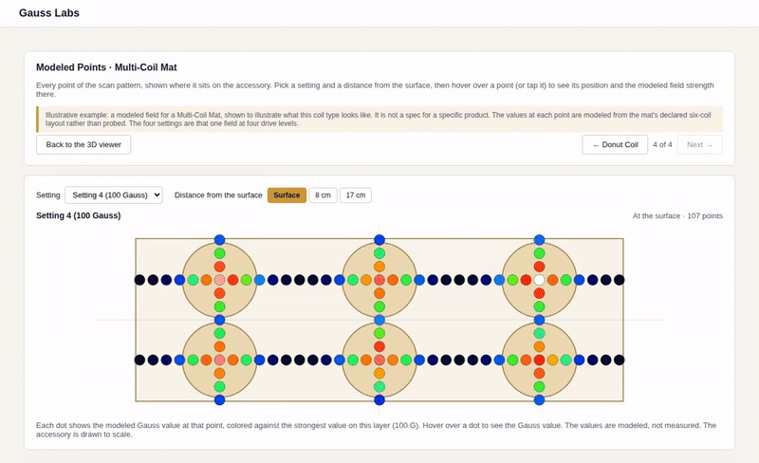Click the green dot at the top of the top-left coil

click(x=220, y=253)
